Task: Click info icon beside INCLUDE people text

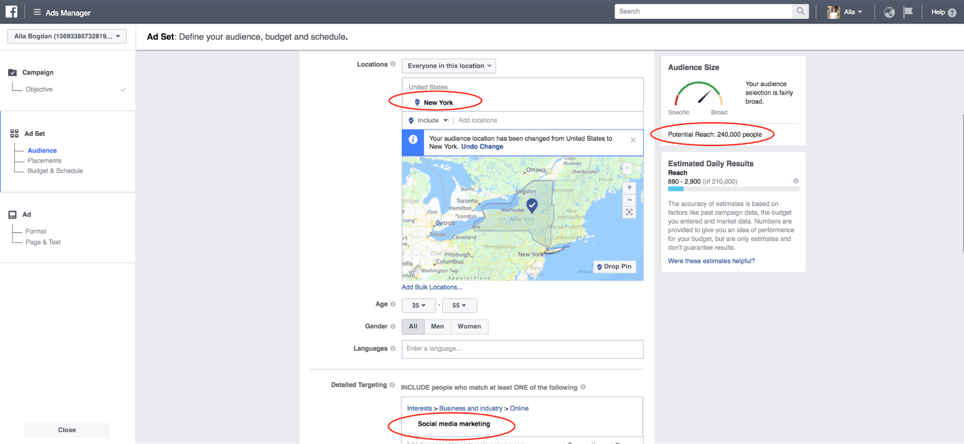Action: pos(583,387)
